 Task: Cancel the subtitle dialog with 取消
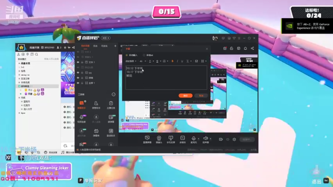(x=201, y=96)
